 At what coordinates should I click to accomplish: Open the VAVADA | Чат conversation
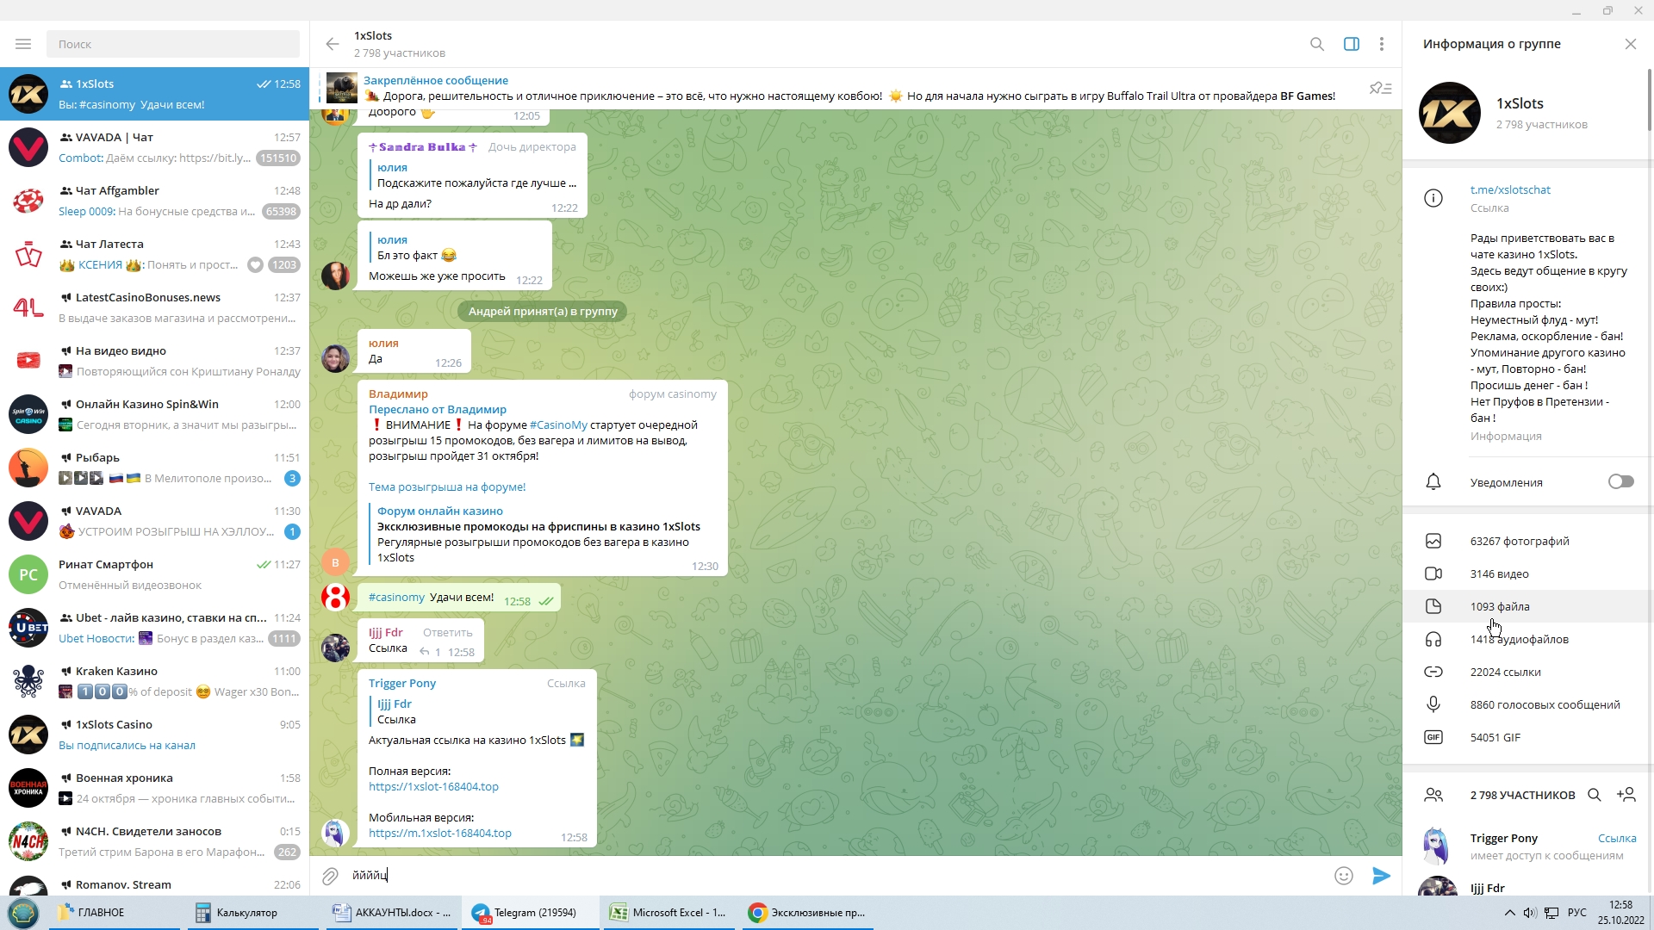[x=154, y=147]
